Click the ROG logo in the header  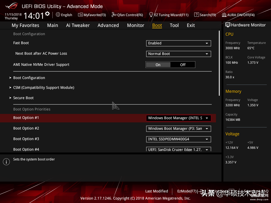tap(12, 6)
